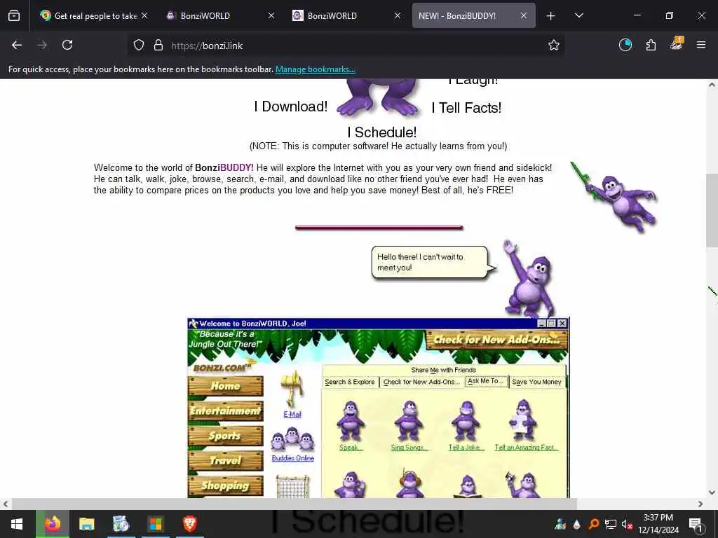The height and width of the screenshot is (538, 718).
Task: Open the blue circular toolbar icon
Action: tap(625, 45)
